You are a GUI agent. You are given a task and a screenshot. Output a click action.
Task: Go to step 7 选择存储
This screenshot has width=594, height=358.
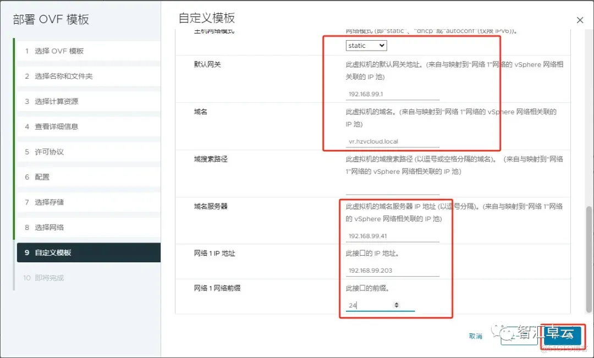pos(89,202)
